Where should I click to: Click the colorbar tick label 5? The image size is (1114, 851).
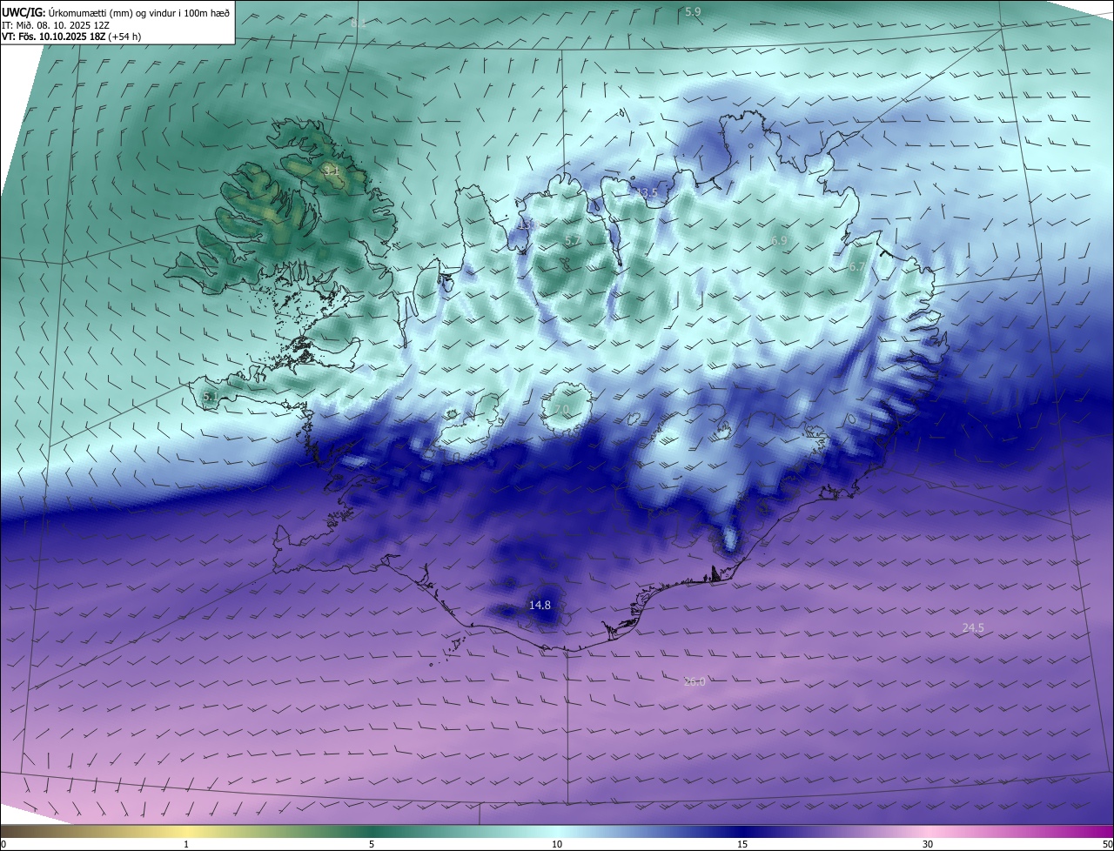[372, 844]
